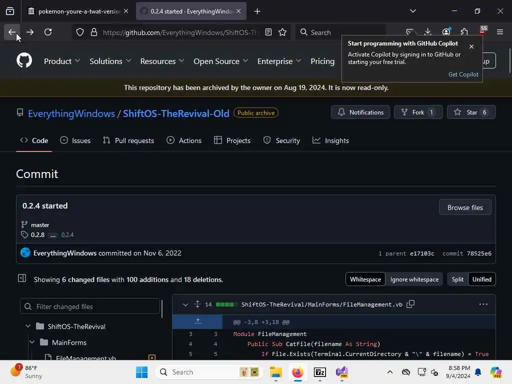Select the Whitespace option

tap(365, 279)
